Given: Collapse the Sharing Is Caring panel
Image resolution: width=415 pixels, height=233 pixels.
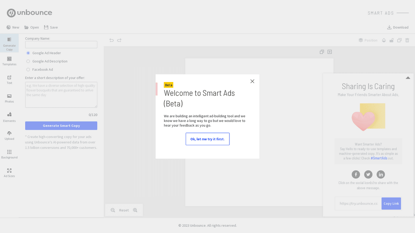Looking at the screenshot, I should [408, 78].
